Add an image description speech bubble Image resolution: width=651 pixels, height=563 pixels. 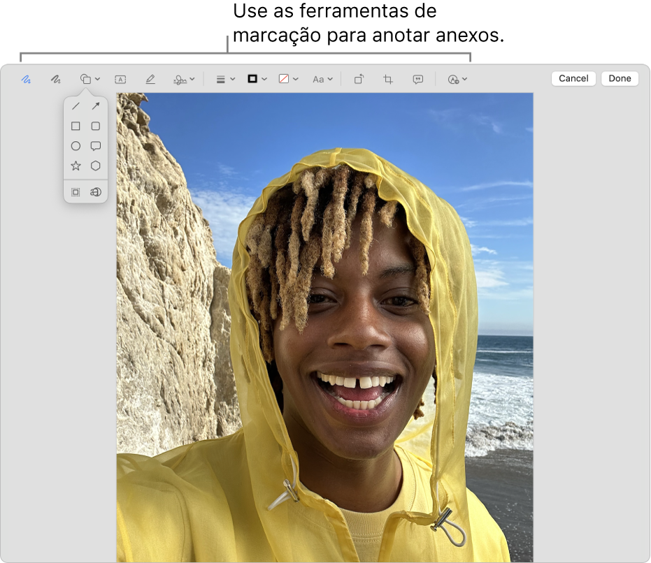point(417,79)
